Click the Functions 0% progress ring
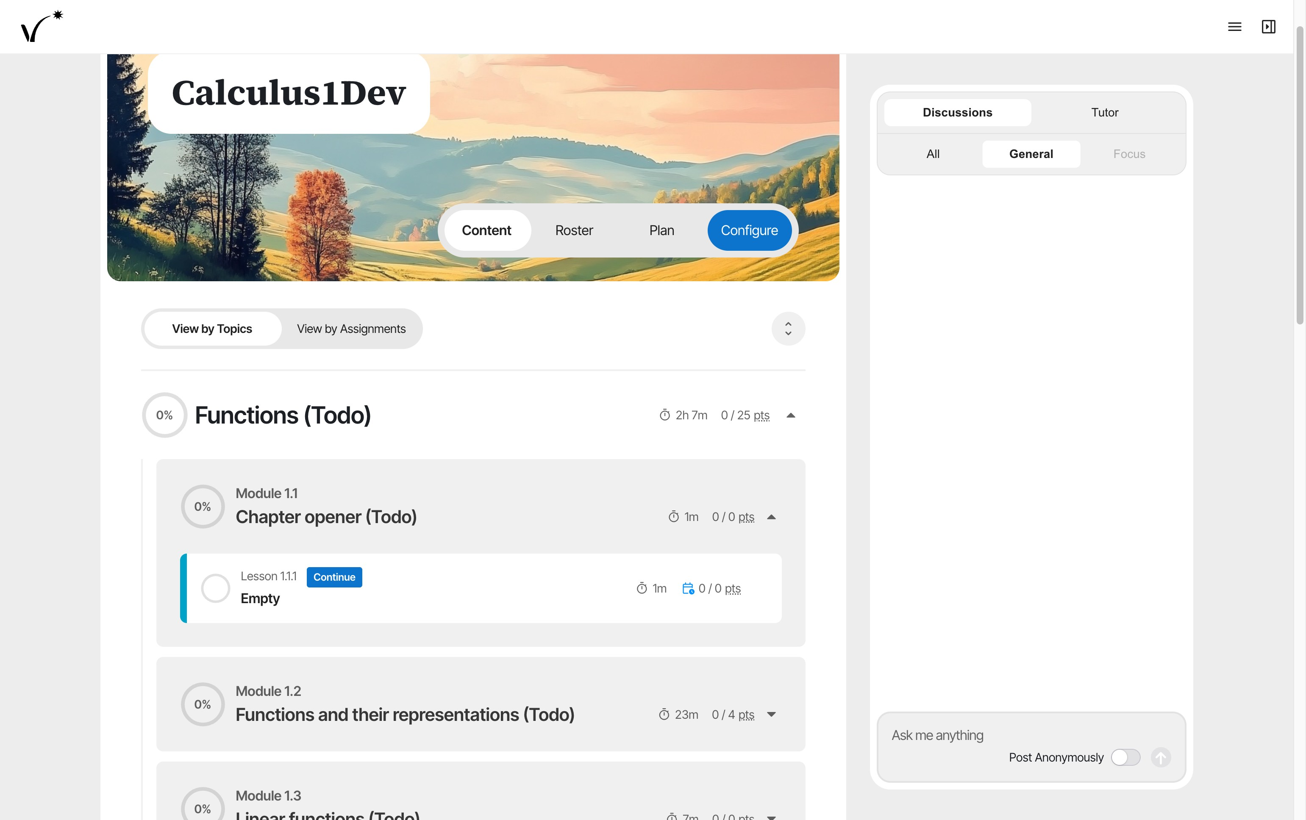Image resolution: width=1306 pixels, height=820 pixels. 164,415
